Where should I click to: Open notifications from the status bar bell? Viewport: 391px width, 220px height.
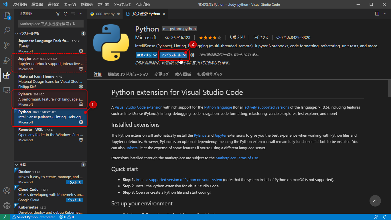(385, 217)
